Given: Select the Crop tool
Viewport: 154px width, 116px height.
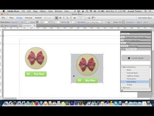Looking at the screenshot, I should (x=60, y=18).
